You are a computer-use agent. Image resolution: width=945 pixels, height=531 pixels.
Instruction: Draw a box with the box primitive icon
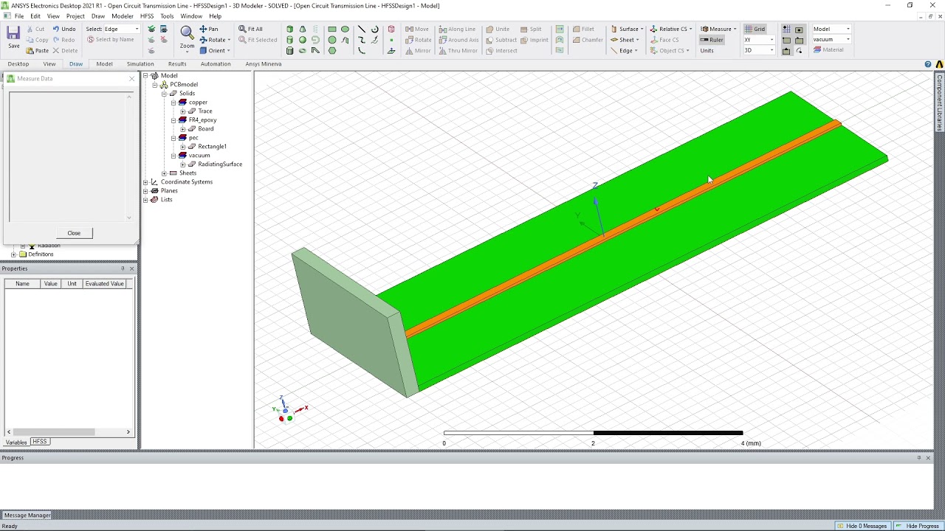click(x=289, y=29)
